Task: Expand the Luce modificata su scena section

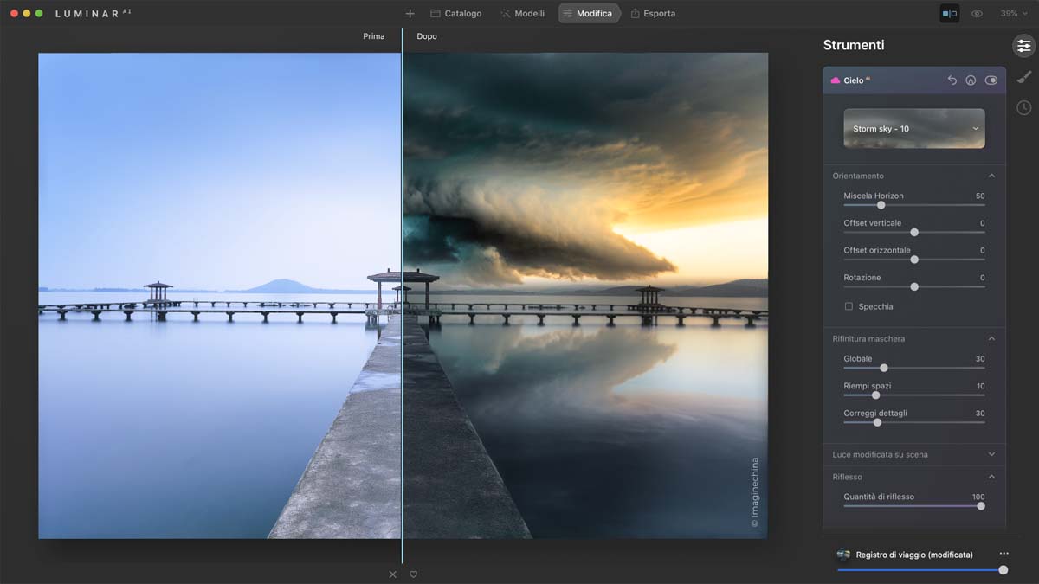Action: 991,454
